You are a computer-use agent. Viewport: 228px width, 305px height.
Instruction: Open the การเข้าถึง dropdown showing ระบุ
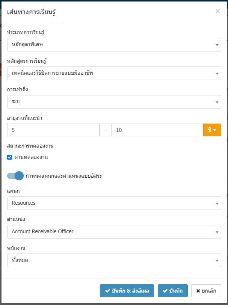[x=114, y=102]
